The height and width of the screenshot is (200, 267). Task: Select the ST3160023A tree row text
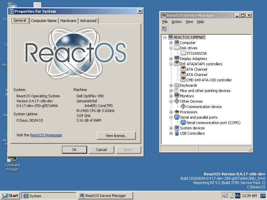[x=197, y=53]
